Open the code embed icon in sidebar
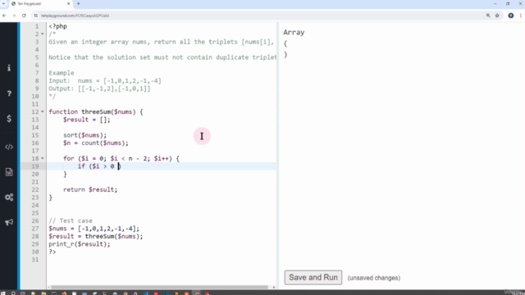Screen dimensions: 525x295 point(9,147)
